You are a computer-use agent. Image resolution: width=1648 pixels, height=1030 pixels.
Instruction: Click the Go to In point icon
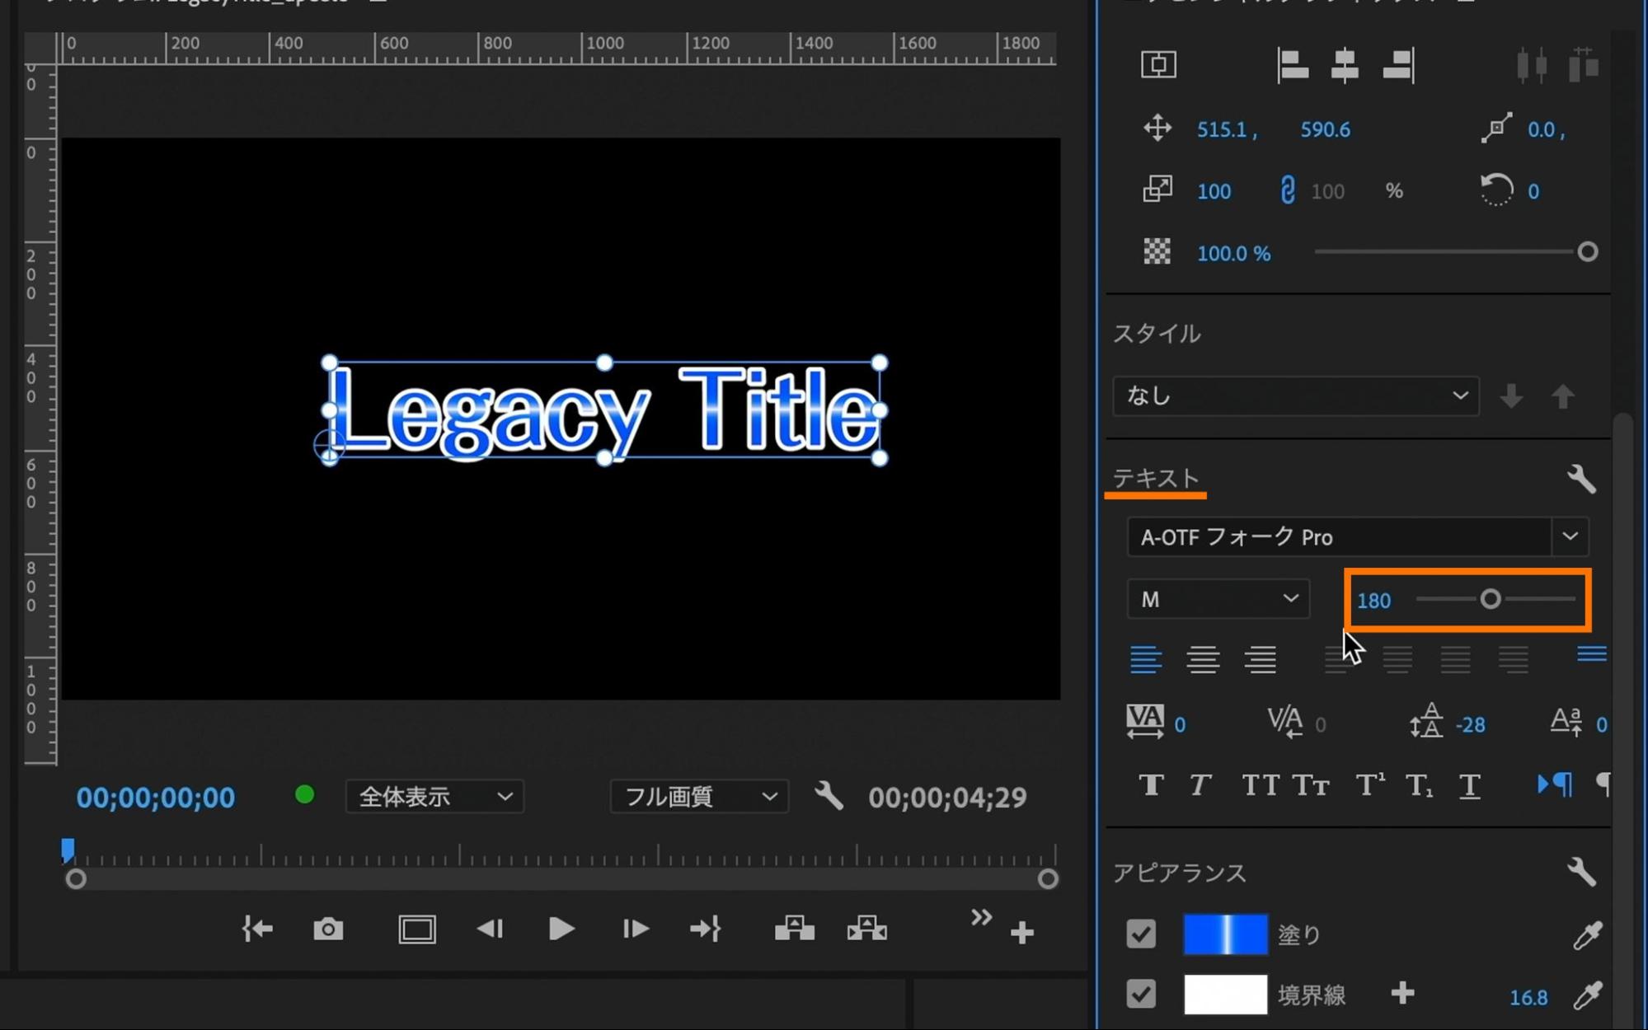click(257, 929)
